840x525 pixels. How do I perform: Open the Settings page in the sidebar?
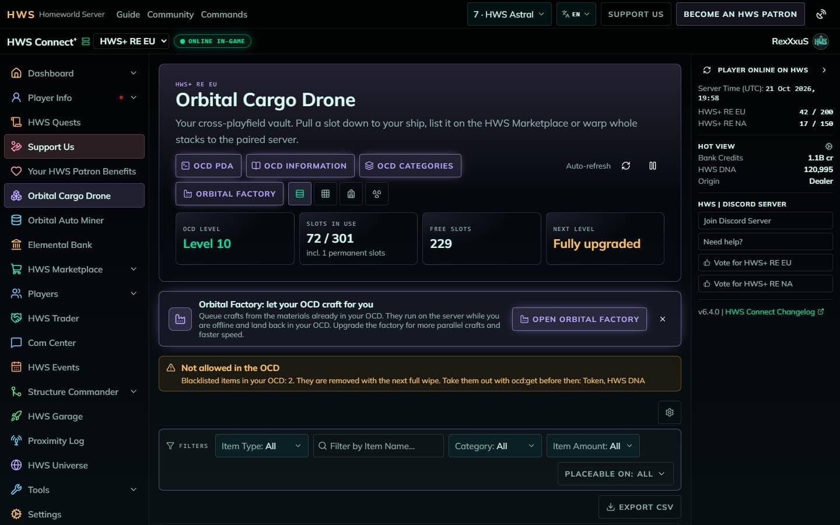coord(74,514)
